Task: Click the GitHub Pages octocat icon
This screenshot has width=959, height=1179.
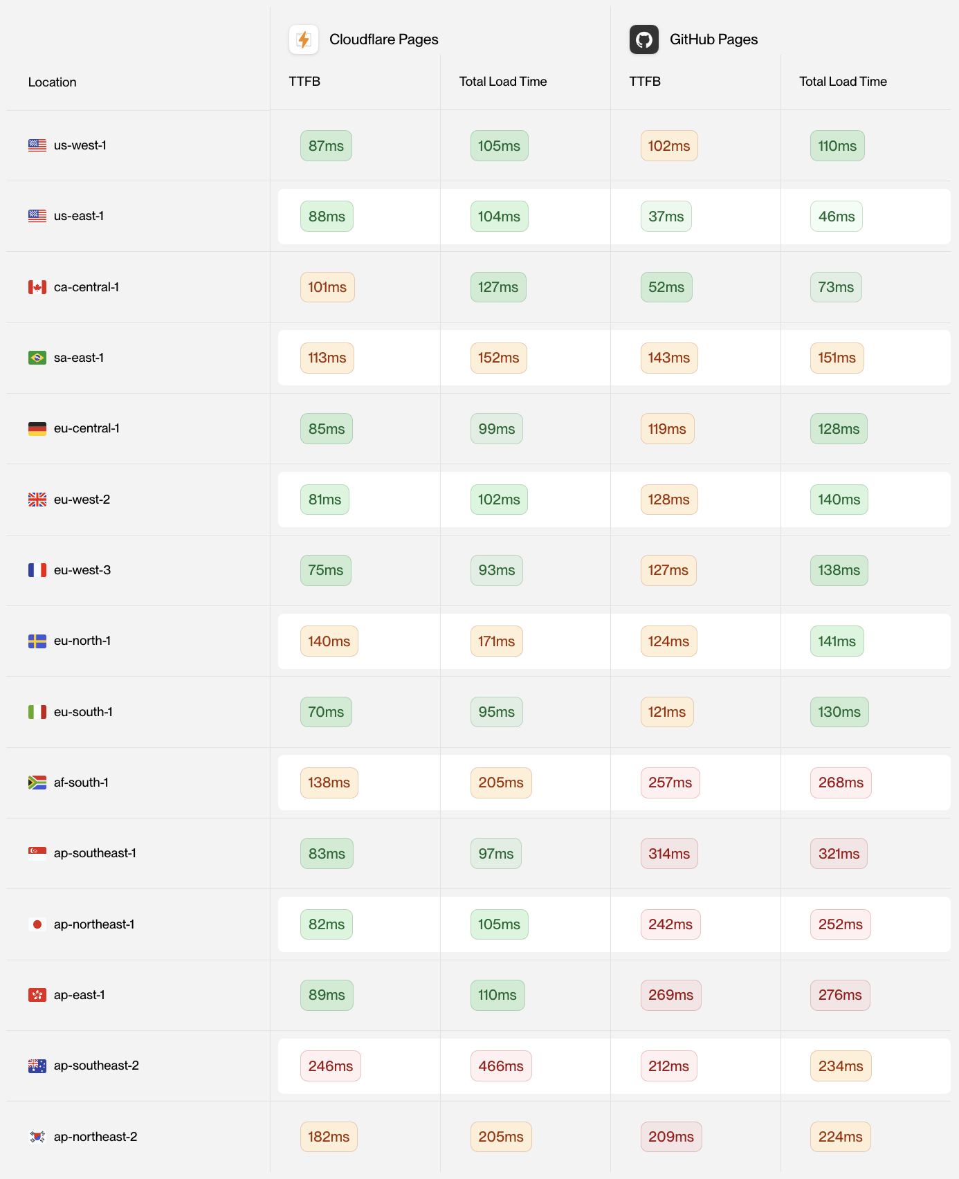Action: pos(643,39)
